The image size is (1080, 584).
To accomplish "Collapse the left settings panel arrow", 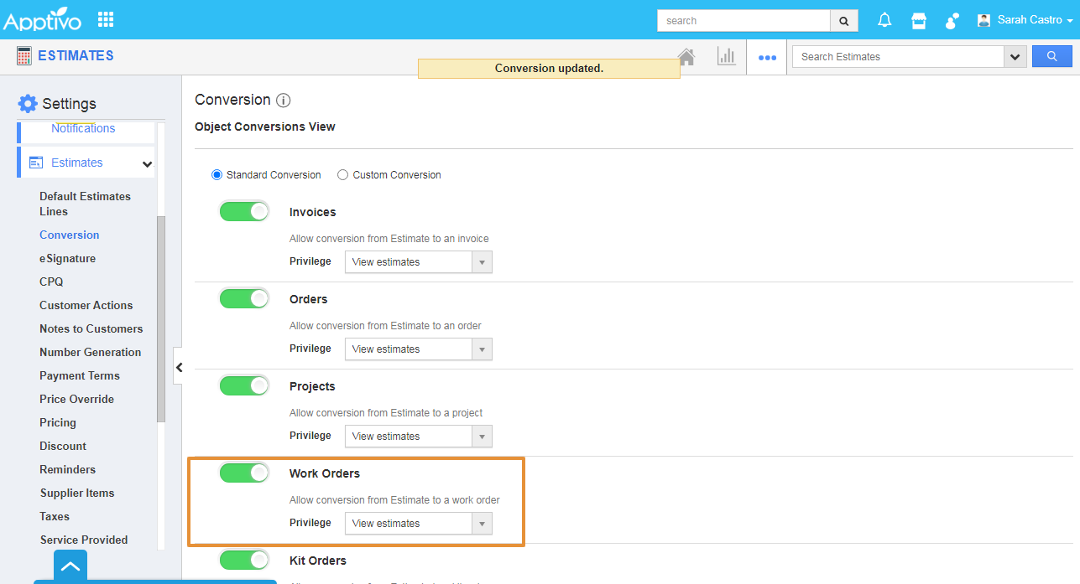I will (178, 367).
